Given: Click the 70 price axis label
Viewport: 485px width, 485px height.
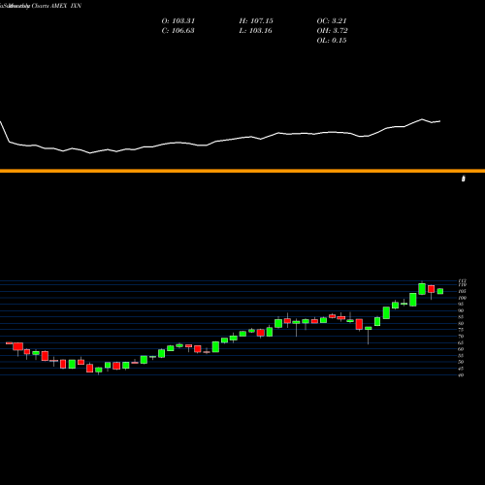Looking at the screenshot, I should [x=461, y=337].
